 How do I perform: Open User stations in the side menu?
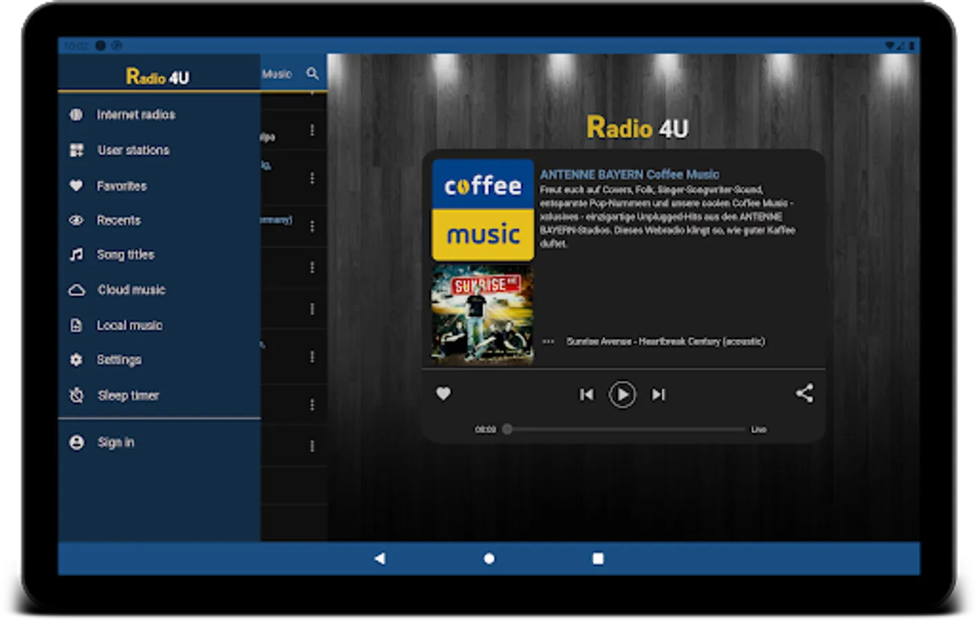click(x=159, y=150)
